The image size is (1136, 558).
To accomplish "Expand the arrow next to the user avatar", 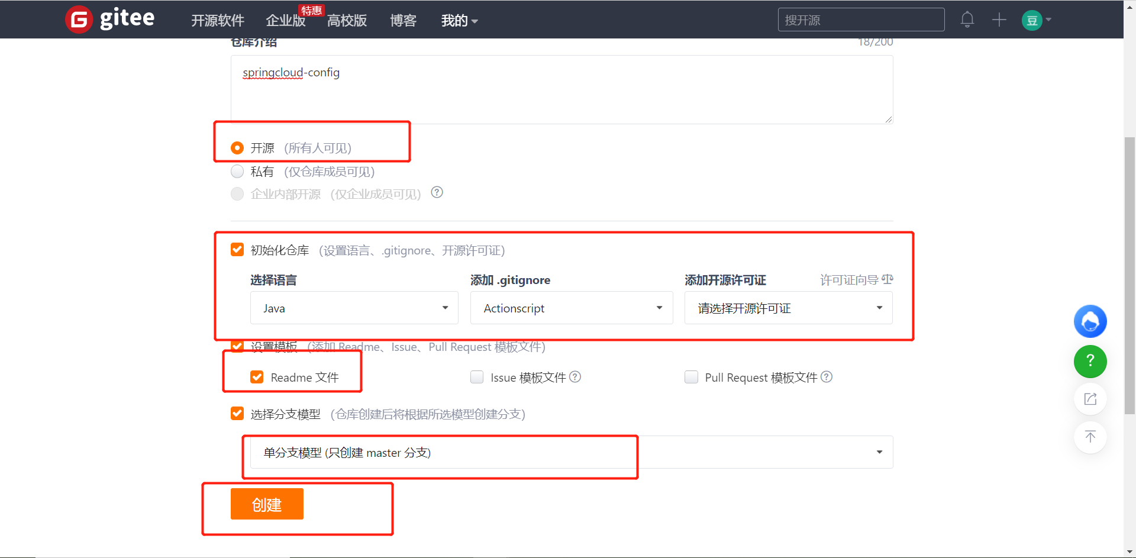I will click(1048, 20).
